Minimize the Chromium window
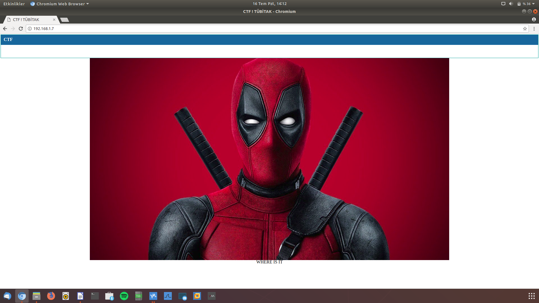The image size is (539, 303). pyautogui.click(x=524, y=12)
